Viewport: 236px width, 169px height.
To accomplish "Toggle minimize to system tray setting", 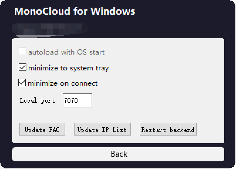I will pos(22,67).
